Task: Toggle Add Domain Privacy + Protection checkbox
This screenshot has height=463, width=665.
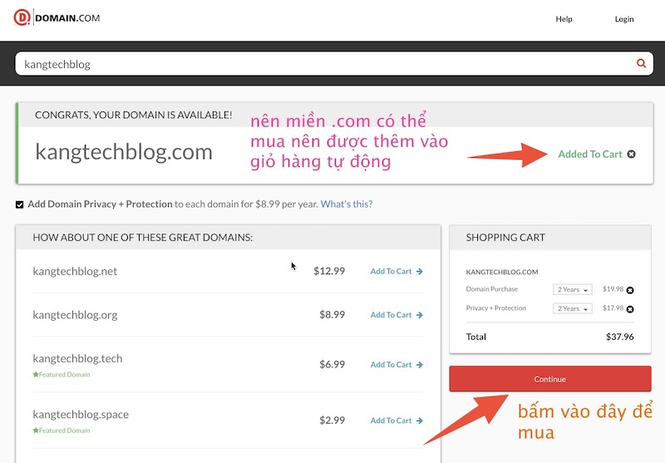Action: (19, 204)
